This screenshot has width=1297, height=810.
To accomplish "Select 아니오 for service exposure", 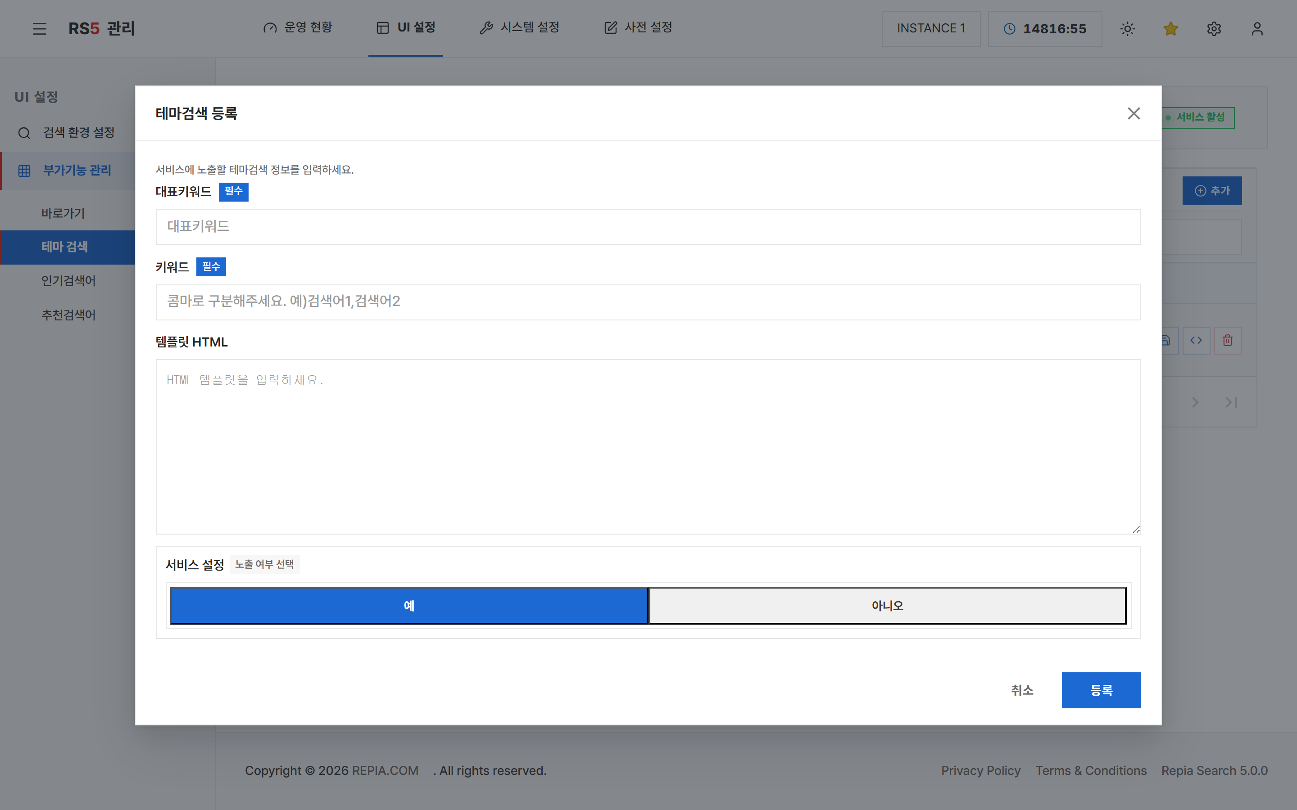I will click(x=888, y=605).
